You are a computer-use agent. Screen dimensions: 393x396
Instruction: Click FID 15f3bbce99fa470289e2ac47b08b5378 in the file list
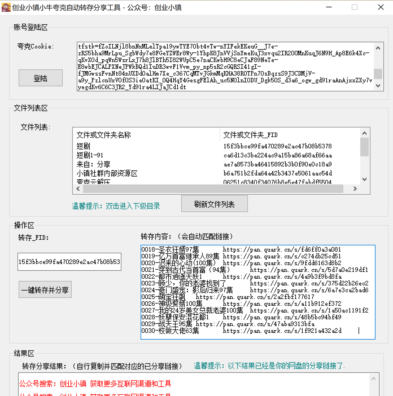coord(278,146)
